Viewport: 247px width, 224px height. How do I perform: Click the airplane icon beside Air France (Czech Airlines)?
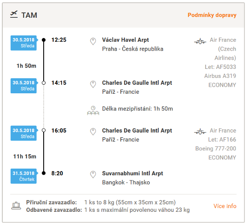point(200,41)
